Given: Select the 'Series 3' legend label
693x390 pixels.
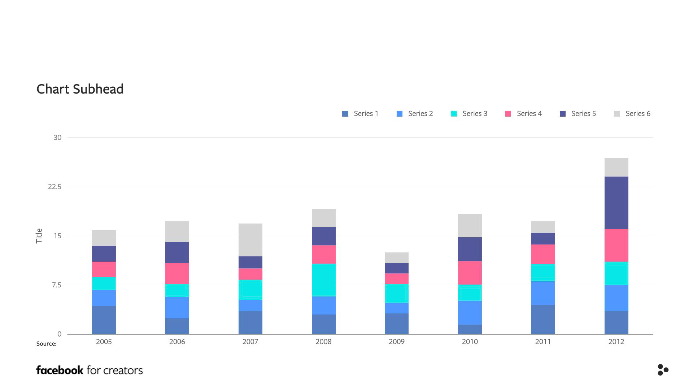Looking at the screenshot, I should point(475,114).
